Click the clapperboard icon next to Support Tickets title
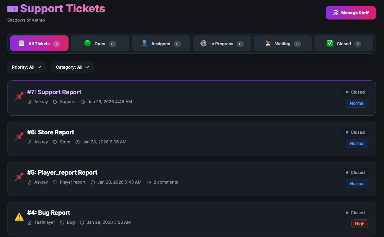Screen dimensions: 384x237 [x=13, y=9]
